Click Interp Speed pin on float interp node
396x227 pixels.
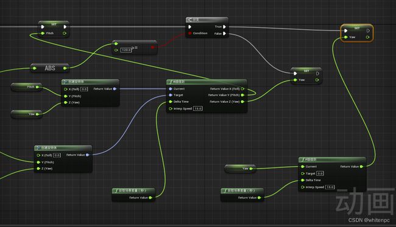pyautogui.click(x=303, y=187)
